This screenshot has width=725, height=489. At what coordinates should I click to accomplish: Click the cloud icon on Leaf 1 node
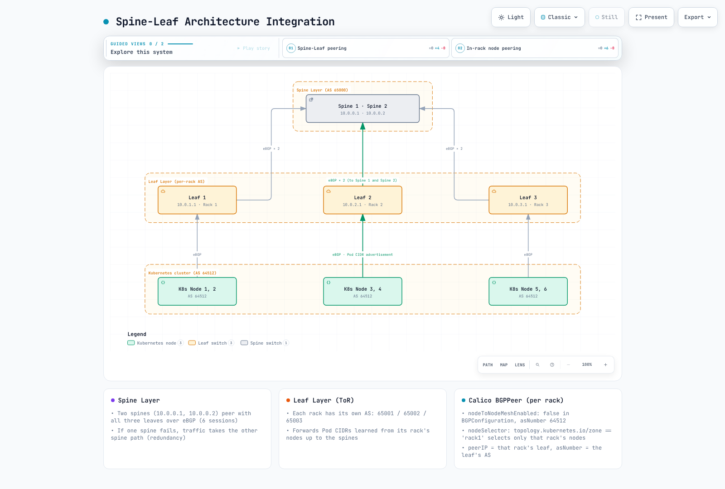coord(163,191)
